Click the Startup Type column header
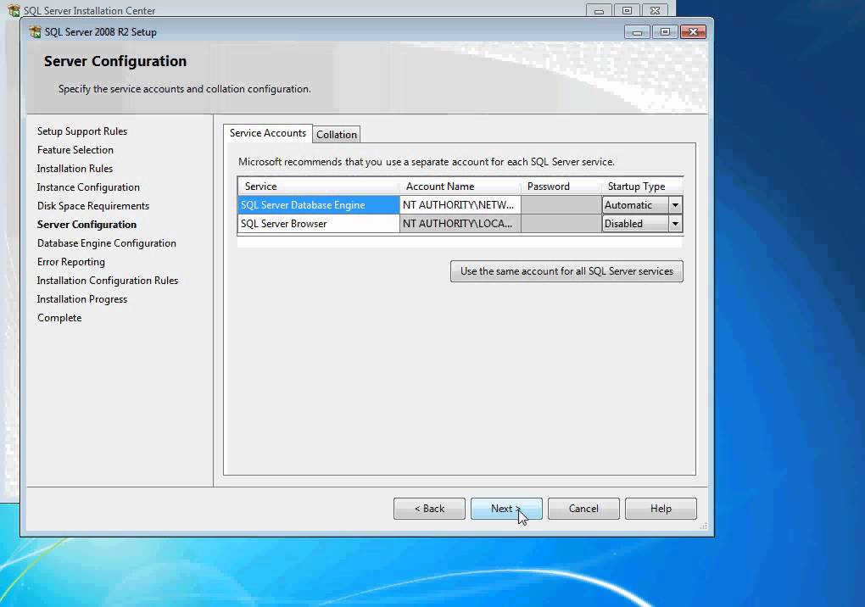Viewport: 865px width, 607px height. click(642, 187)
